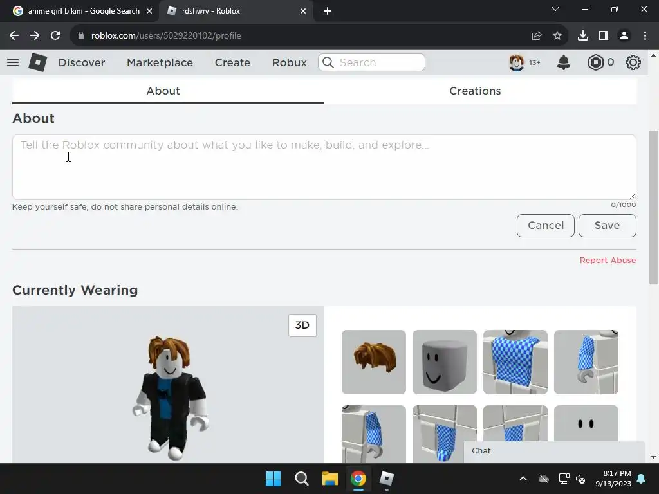Open the blue checkered torso thumbnail

click(515, 362)
